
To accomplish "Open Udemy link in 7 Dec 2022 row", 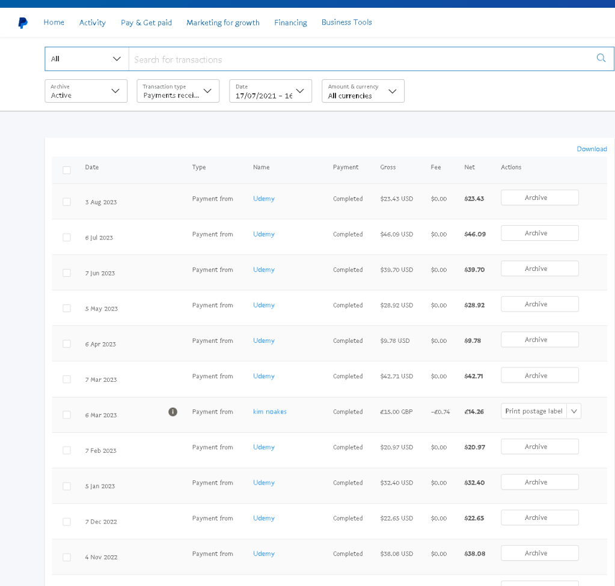I will coord(263,518).
